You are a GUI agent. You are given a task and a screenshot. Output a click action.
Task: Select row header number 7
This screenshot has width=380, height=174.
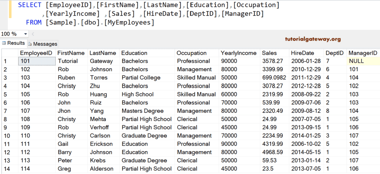tap(10, 111)
